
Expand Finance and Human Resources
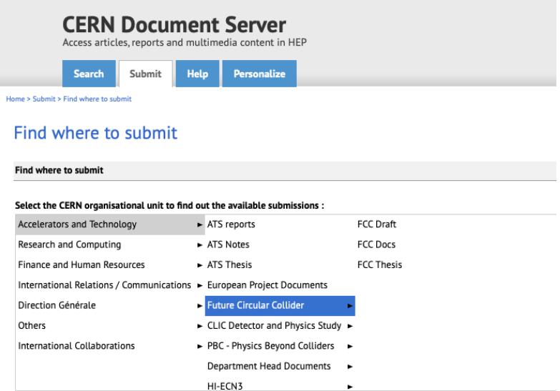point(82,264)
